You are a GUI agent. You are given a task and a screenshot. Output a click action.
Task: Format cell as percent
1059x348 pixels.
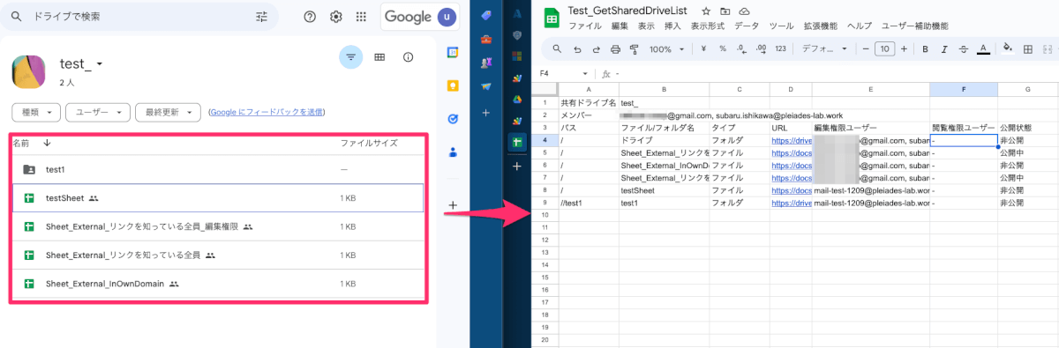coord(722,49)
